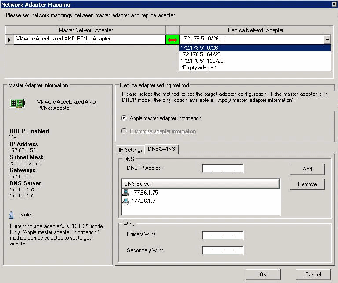
Task: Open the Replica Network Adapter dropdown arrow
Action: (328, 40)
